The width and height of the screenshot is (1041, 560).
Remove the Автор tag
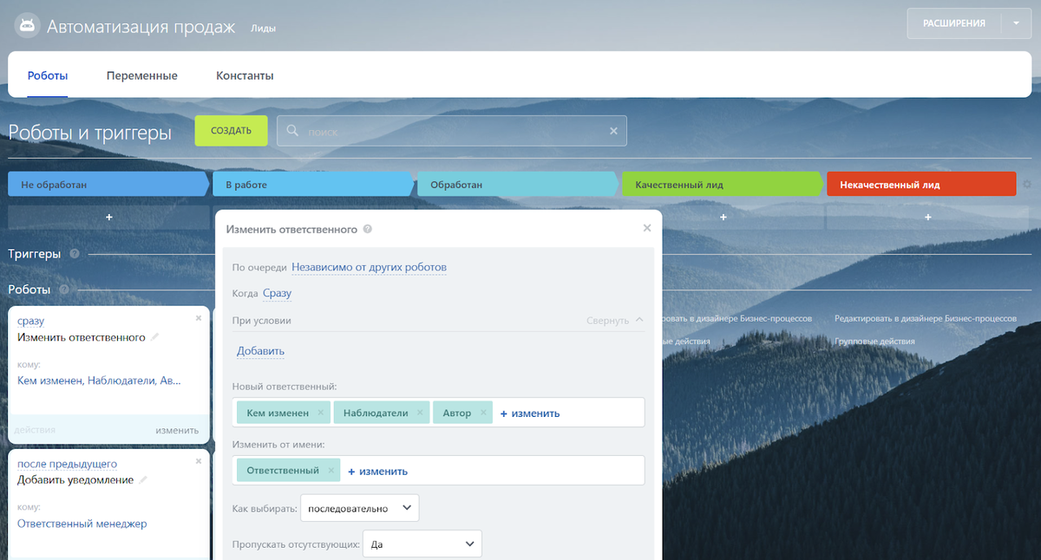coord(483,413)
